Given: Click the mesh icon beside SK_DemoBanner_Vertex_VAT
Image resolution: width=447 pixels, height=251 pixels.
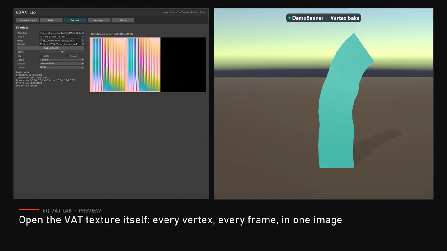Looking at the screenshot, I should [x=41, y=41].
